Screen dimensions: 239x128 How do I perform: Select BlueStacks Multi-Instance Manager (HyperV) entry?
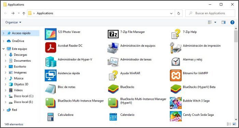pos(137,103)
